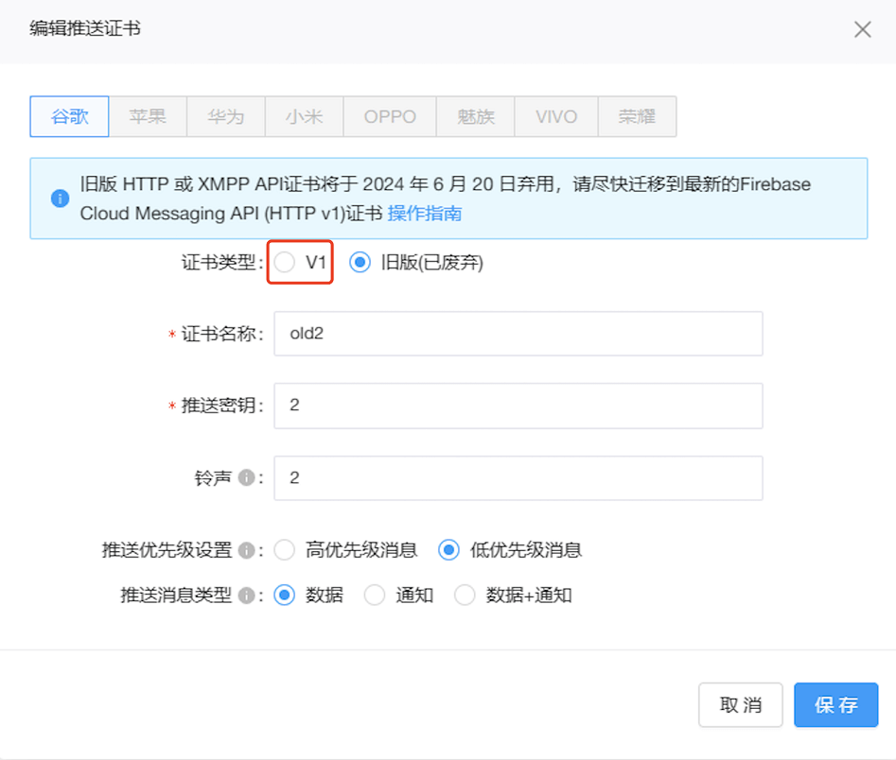Click the 取消 button to cancel

point(741,704)
